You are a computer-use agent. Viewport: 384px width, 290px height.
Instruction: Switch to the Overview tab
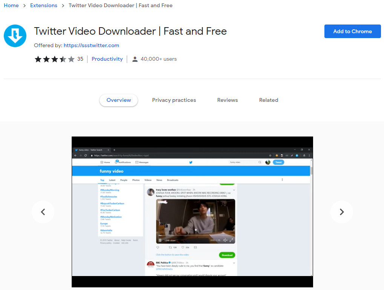(x=118, y=100)
